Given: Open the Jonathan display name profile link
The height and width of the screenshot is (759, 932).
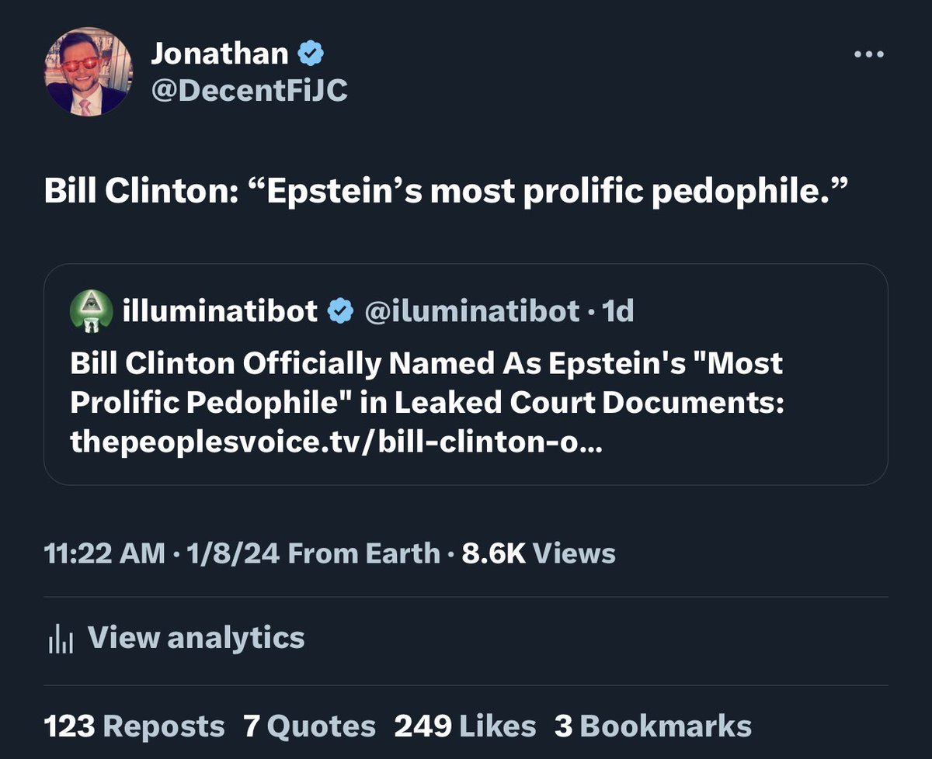Looking at the screenshot, I should coord(219,54).
